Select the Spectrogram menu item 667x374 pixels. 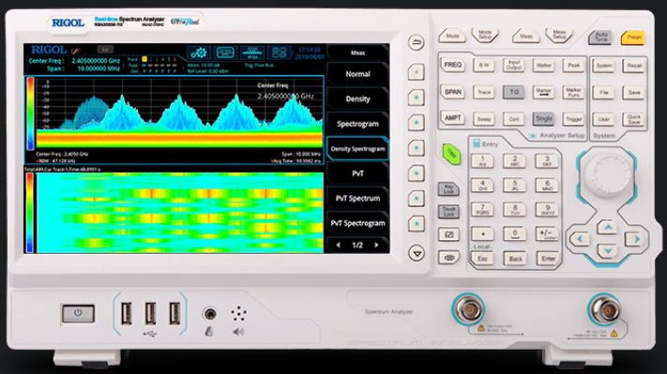[x=357, y=124]
